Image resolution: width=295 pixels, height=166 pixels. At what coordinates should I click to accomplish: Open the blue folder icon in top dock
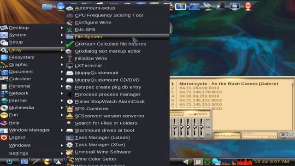[47, 6]
